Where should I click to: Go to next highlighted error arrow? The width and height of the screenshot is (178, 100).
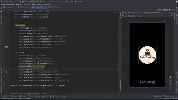click(117, 13)
